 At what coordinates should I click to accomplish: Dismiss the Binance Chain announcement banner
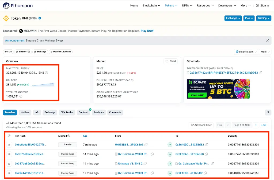(268, 40)
